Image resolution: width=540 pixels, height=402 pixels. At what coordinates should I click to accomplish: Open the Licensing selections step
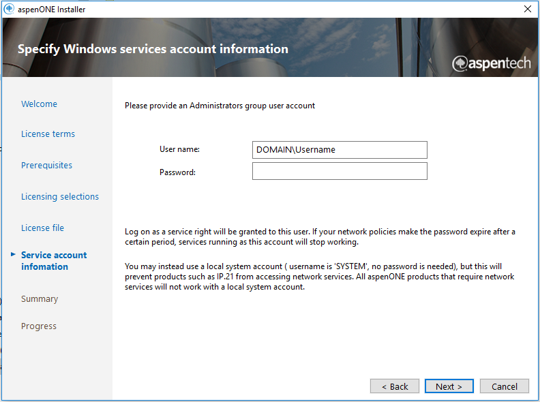[x=60, y=196]
